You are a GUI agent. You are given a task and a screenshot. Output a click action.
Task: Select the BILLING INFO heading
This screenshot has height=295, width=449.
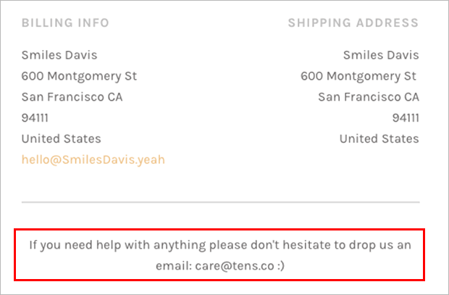pyautogui.click(x=65, y=23)
